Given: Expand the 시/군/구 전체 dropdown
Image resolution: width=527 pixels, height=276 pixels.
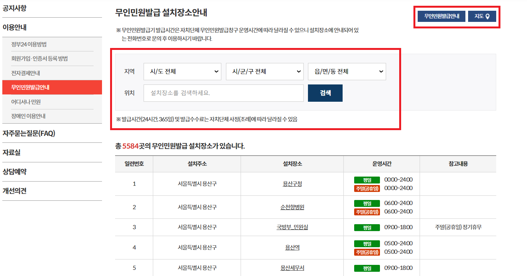Looking at the screenshot, I should point(264,71).
